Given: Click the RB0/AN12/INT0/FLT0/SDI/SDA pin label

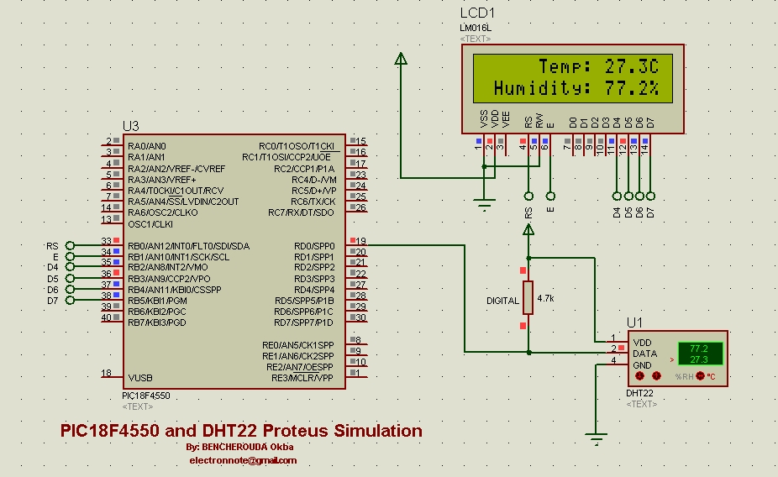Looking at the screenshot, I should pyautogui.click(x=188, y=246).
